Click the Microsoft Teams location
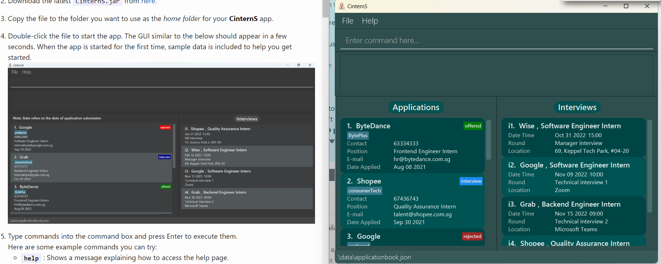661x264 pixels. pos(576,229)
